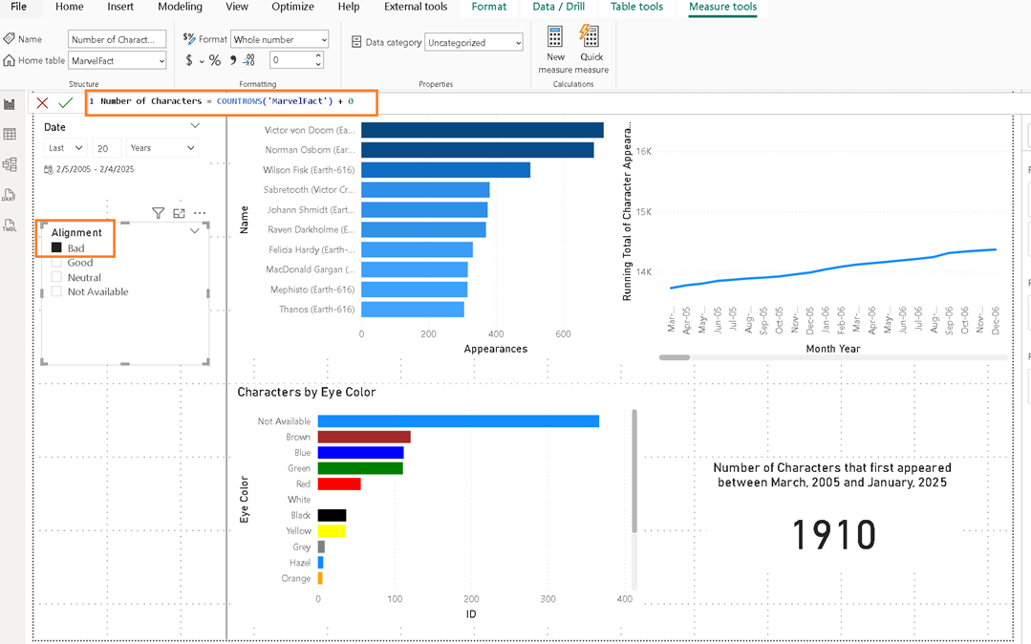Open the Format dropdown showing Whole number
The height and width of the screenshot is (644, 1031).
pyautogui.click(x=280, y=39)
